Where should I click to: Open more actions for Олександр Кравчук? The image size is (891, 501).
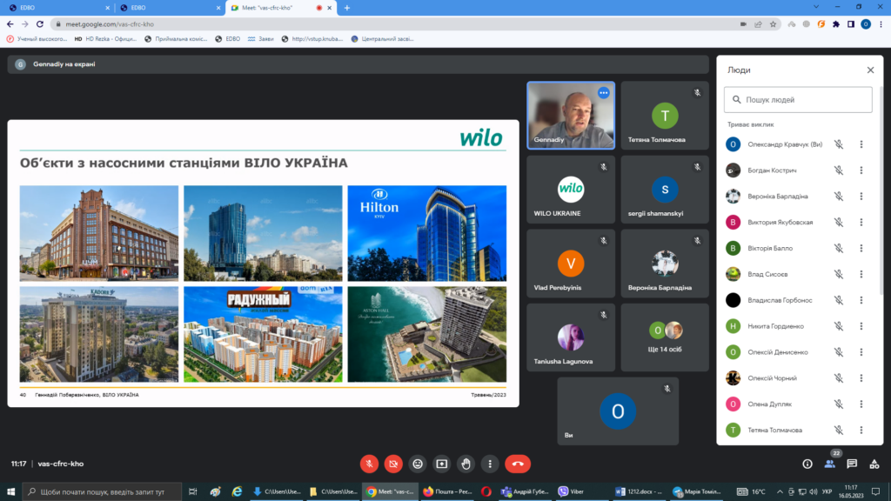pyautogui.click(x=861, y=144)
